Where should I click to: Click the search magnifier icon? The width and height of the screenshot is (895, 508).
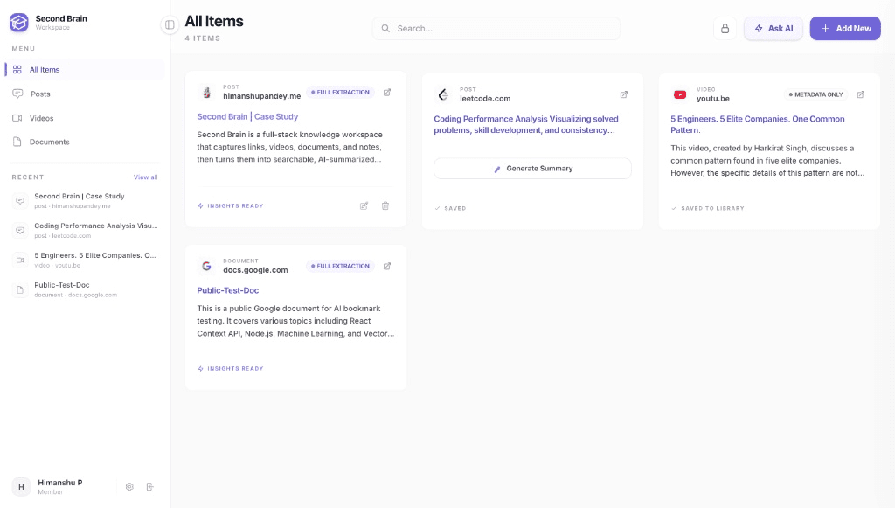click(x=385, y=28)
